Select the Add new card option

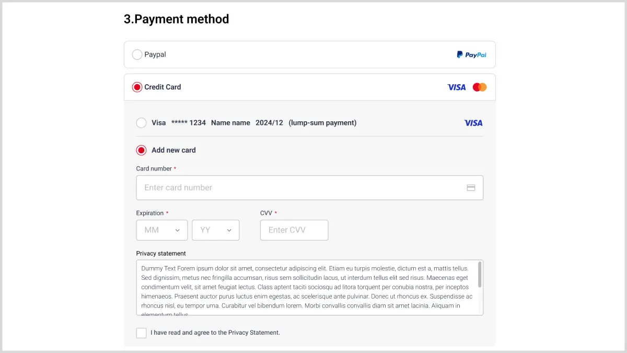tap(141, 150)
